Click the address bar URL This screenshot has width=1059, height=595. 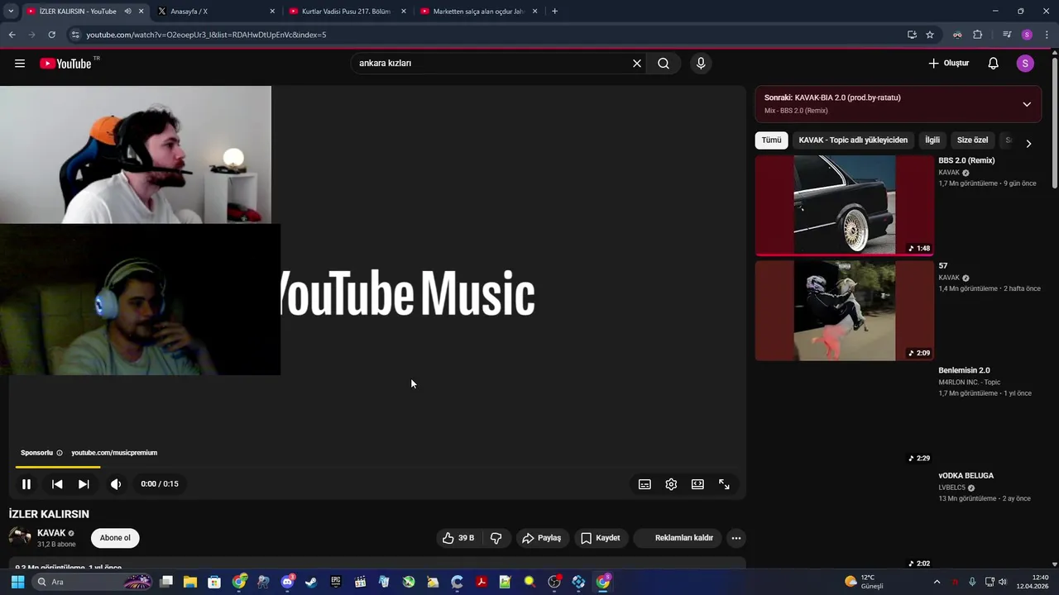(x=206, y=35)
